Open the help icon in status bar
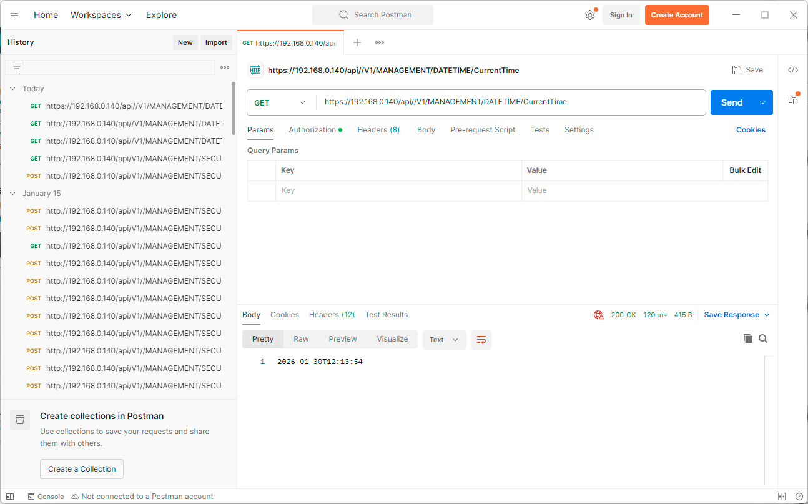Image resolution: width=808 pixels, height=504 pixels. tap(799, 497)
